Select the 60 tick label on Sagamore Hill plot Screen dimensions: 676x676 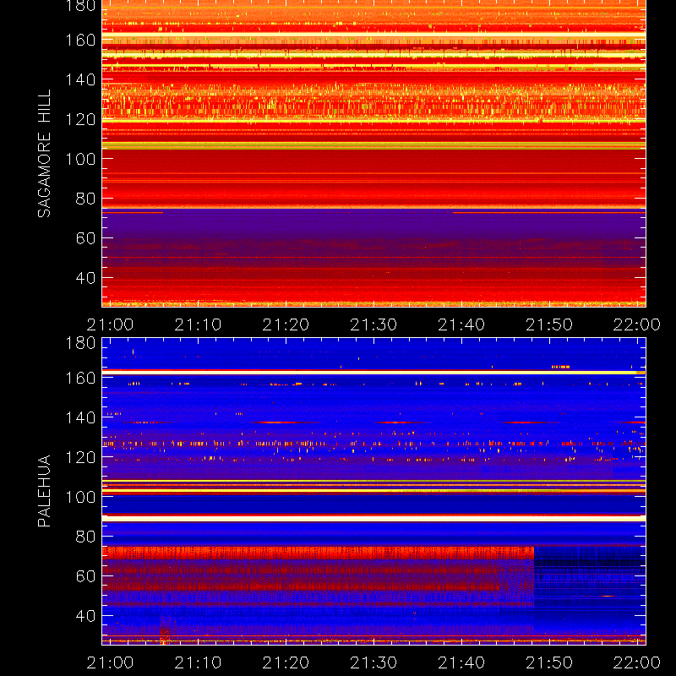[86, 238]
